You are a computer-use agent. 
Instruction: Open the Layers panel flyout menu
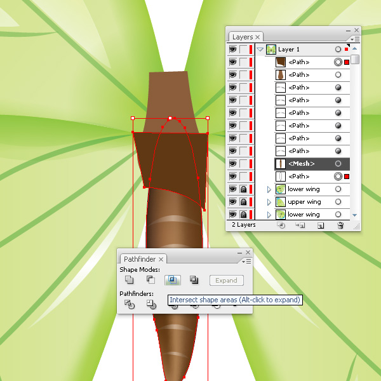coord(355,39)
